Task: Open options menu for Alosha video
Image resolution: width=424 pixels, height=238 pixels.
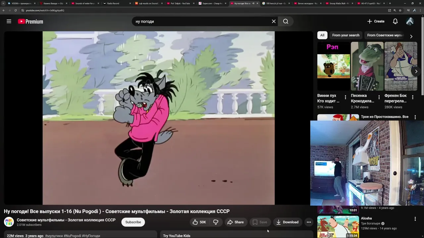Action: 415,219
